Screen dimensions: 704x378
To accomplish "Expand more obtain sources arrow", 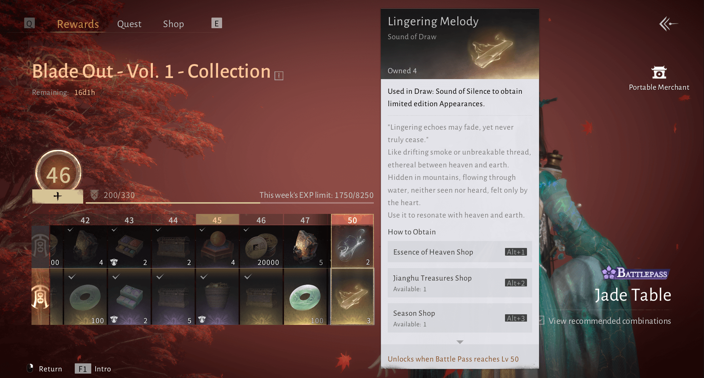I will [460, 342].
